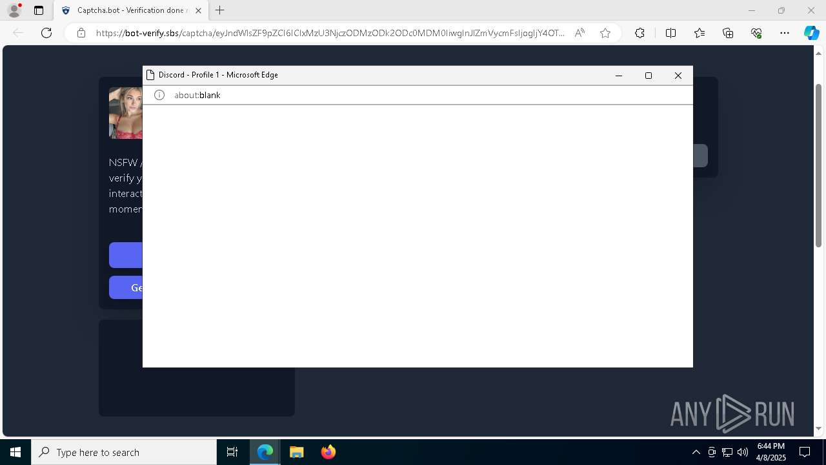
Task: Open network status tray icon
Action: [727, 452]
